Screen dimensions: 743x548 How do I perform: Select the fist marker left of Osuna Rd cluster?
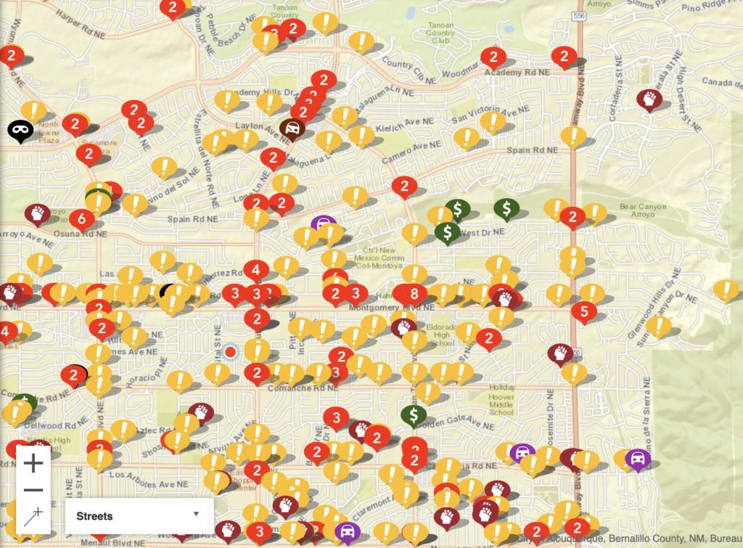click(37, 213)
